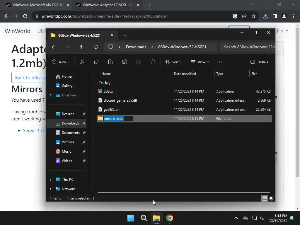Open the New dropdown in Explorer
This screenshot has height=225, width=300.
(x=61, y=62)
